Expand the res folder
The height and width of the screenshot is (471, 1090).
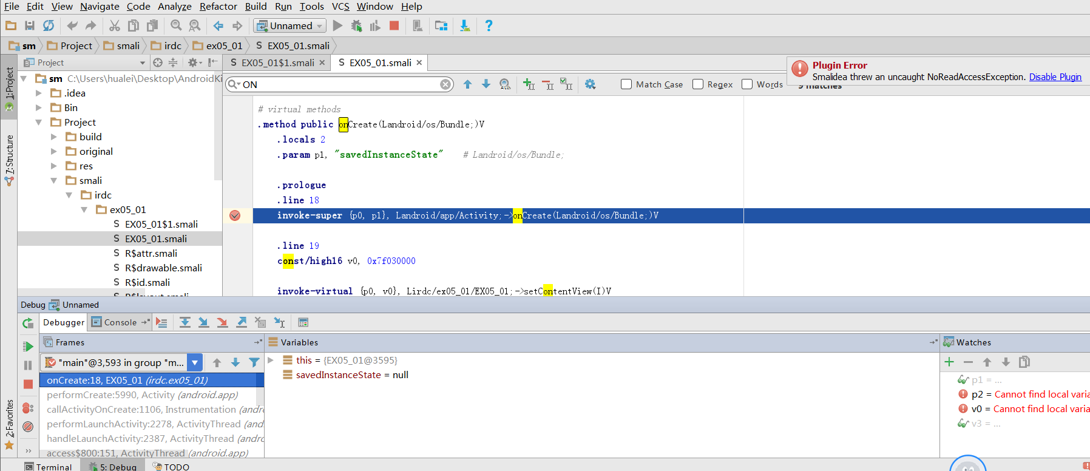54,166
